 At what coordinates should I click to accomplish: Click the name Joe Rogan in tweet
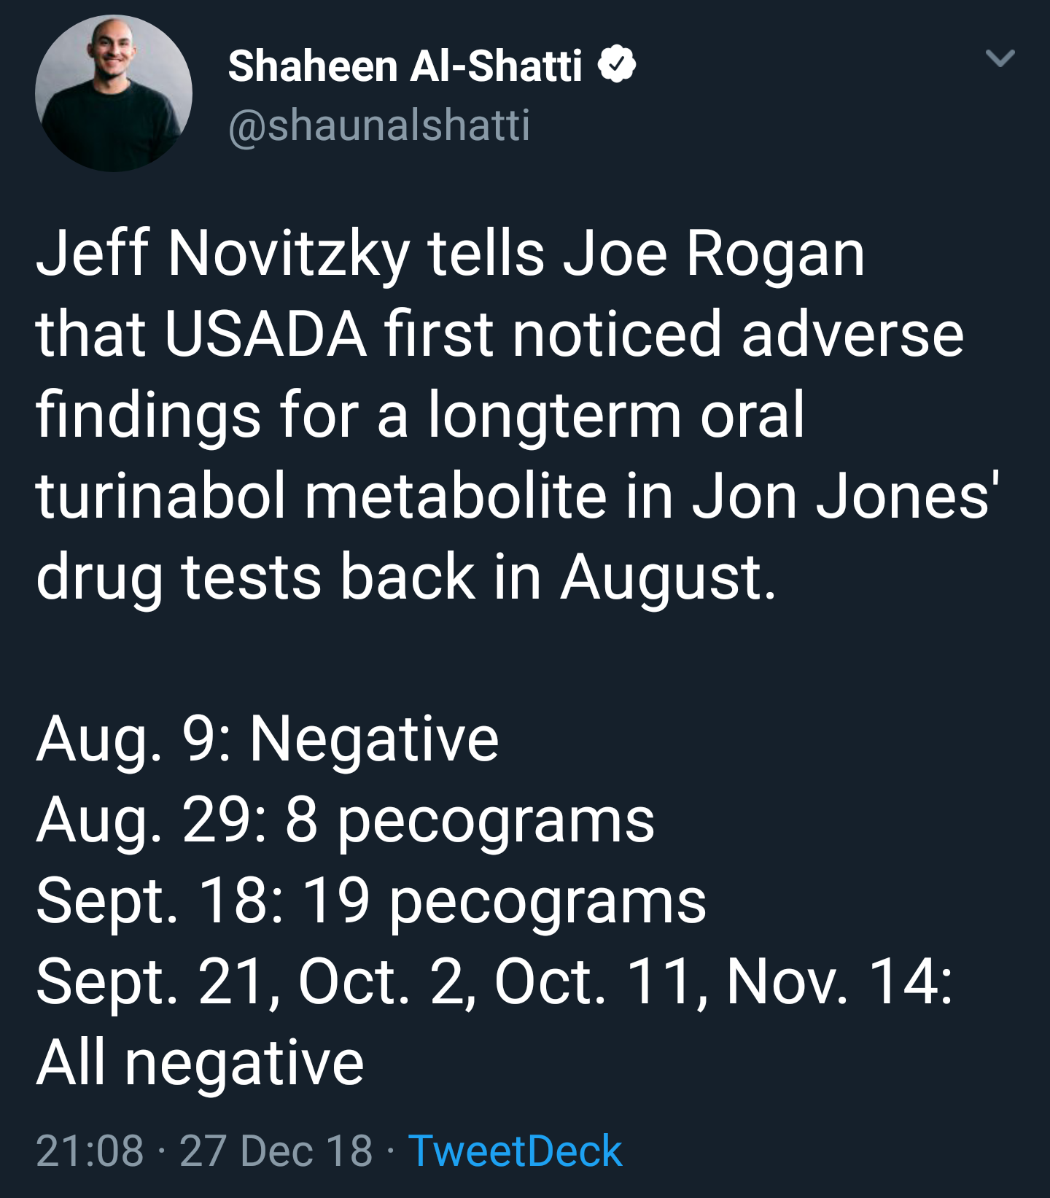713,254
